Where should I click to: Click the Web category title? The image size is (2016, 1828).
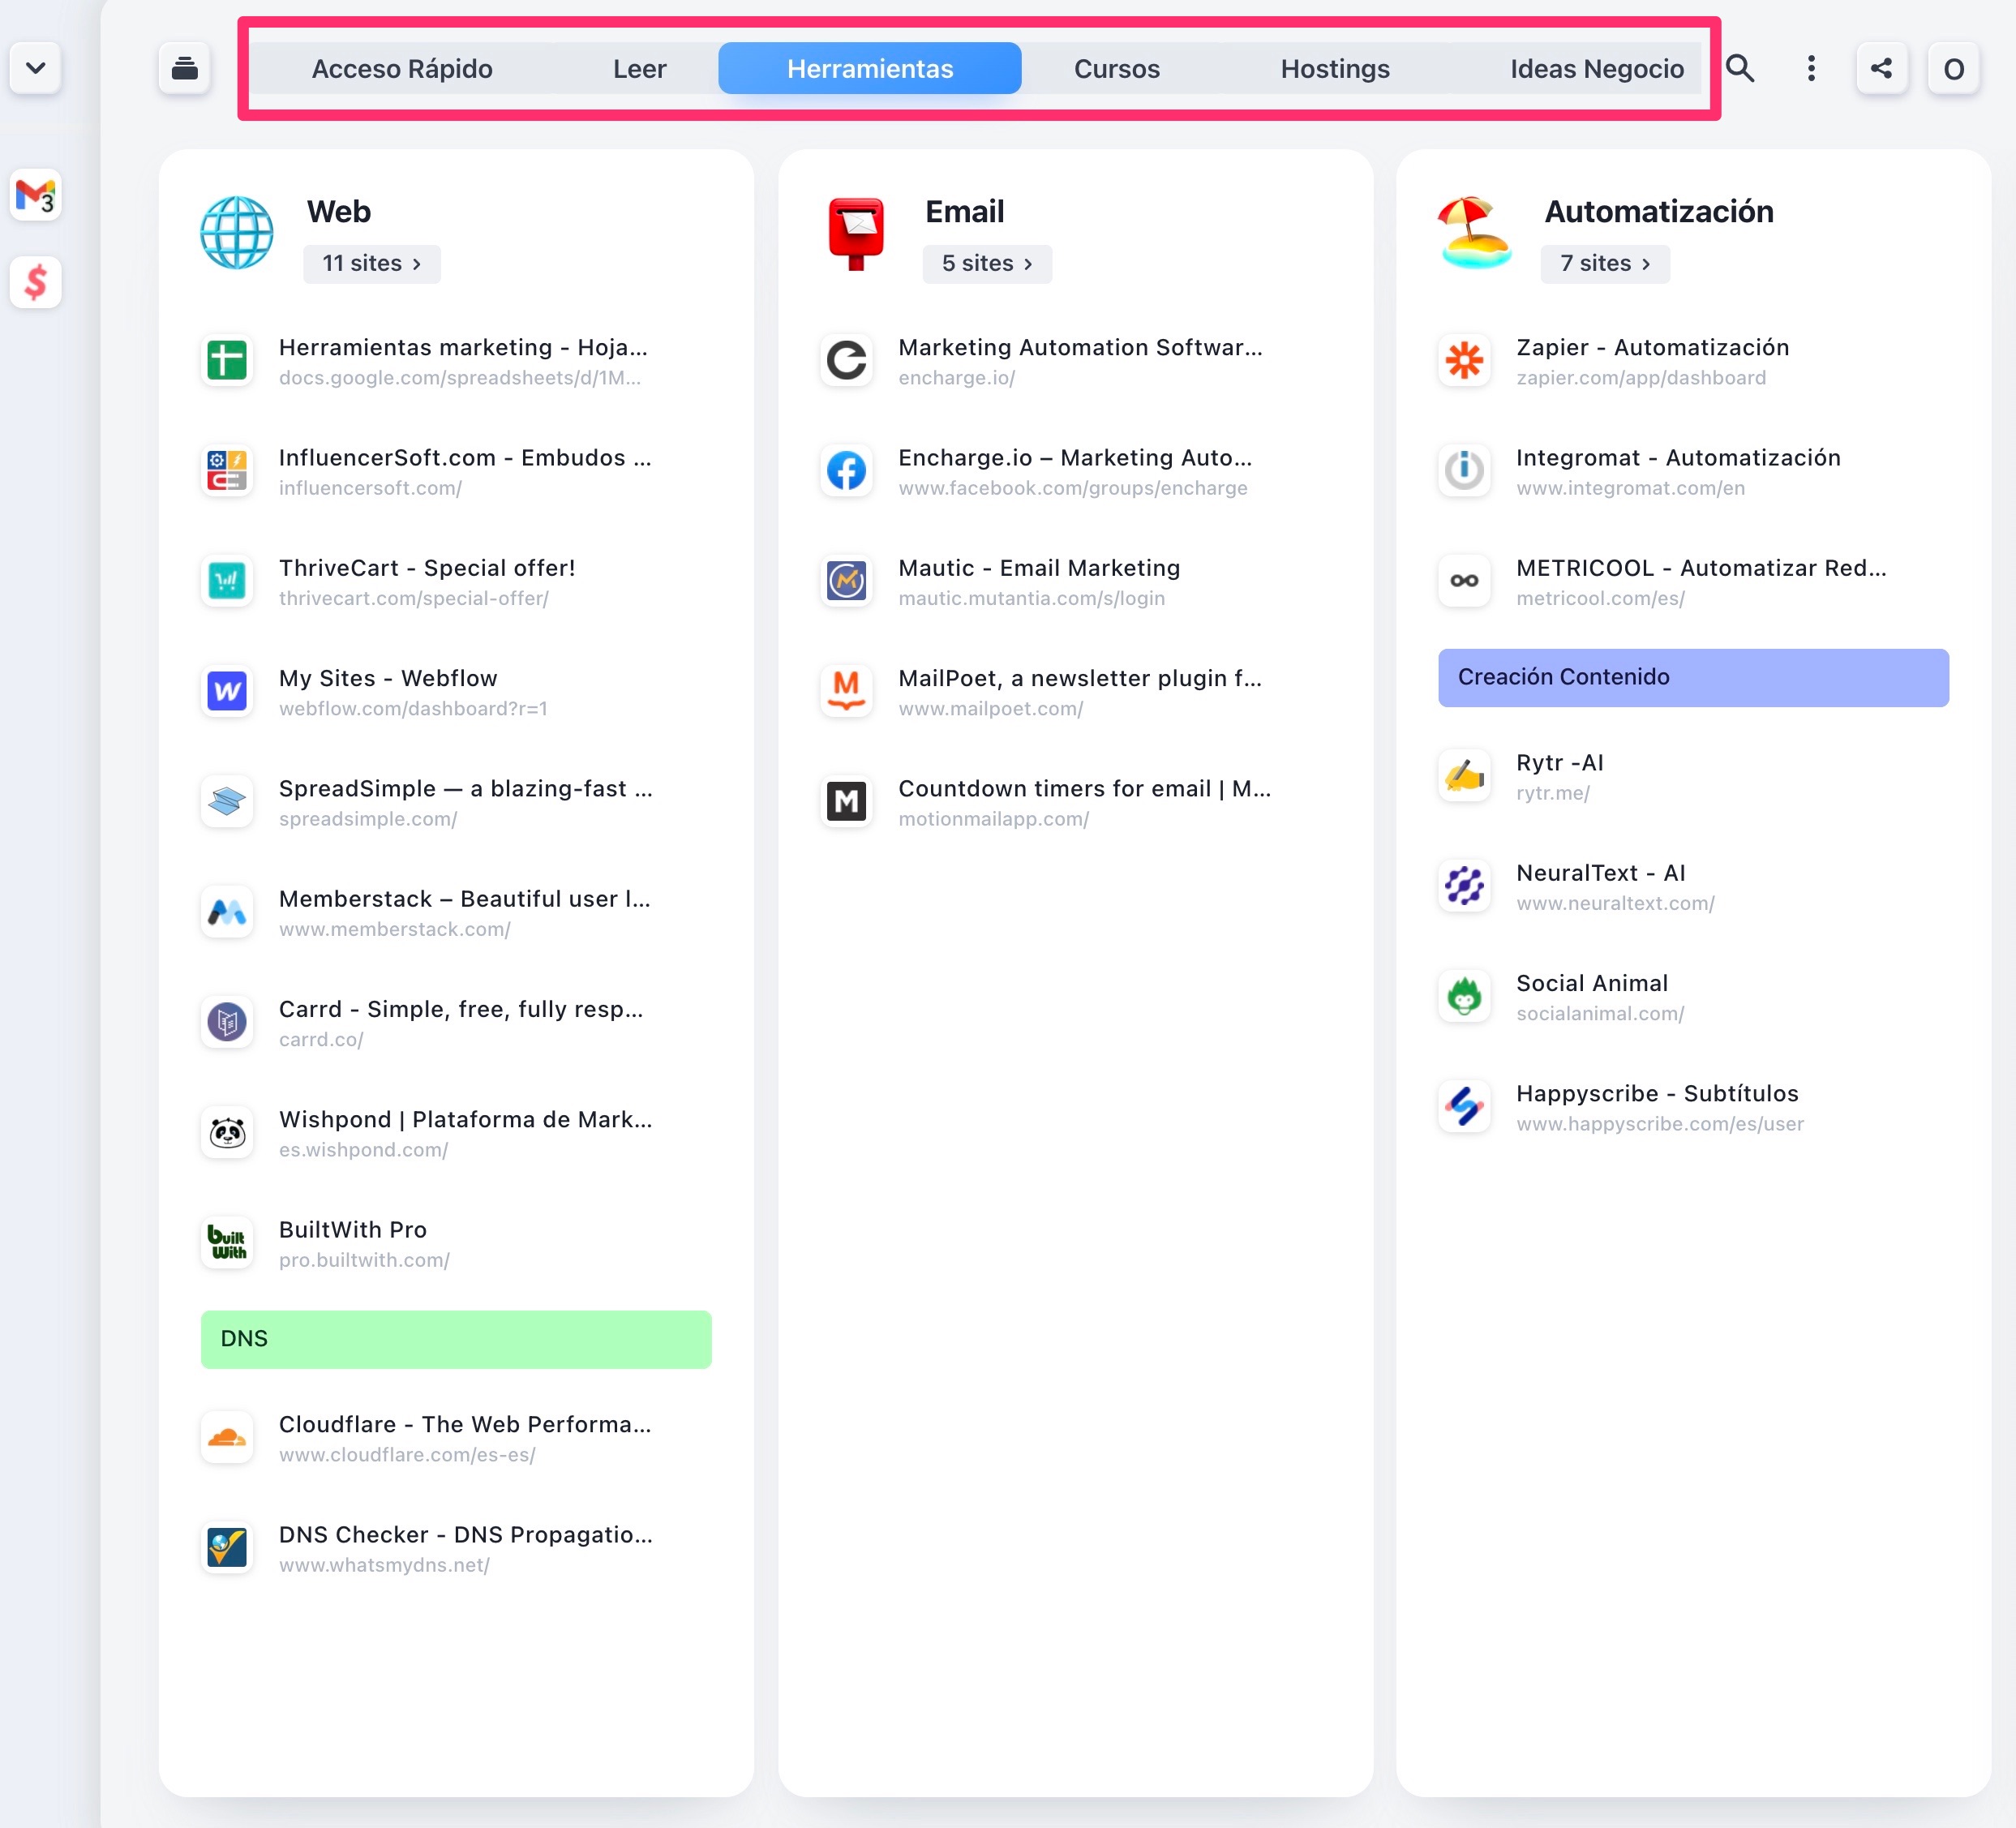pos(339,212)
